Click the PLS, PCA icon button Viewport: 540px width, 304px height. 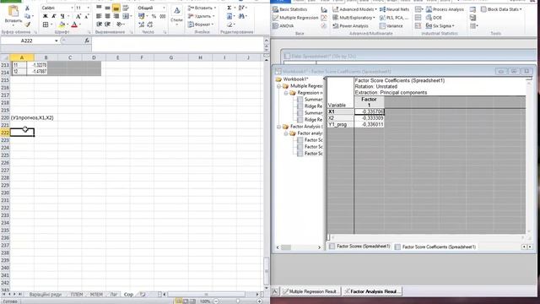tap(394, 18)
